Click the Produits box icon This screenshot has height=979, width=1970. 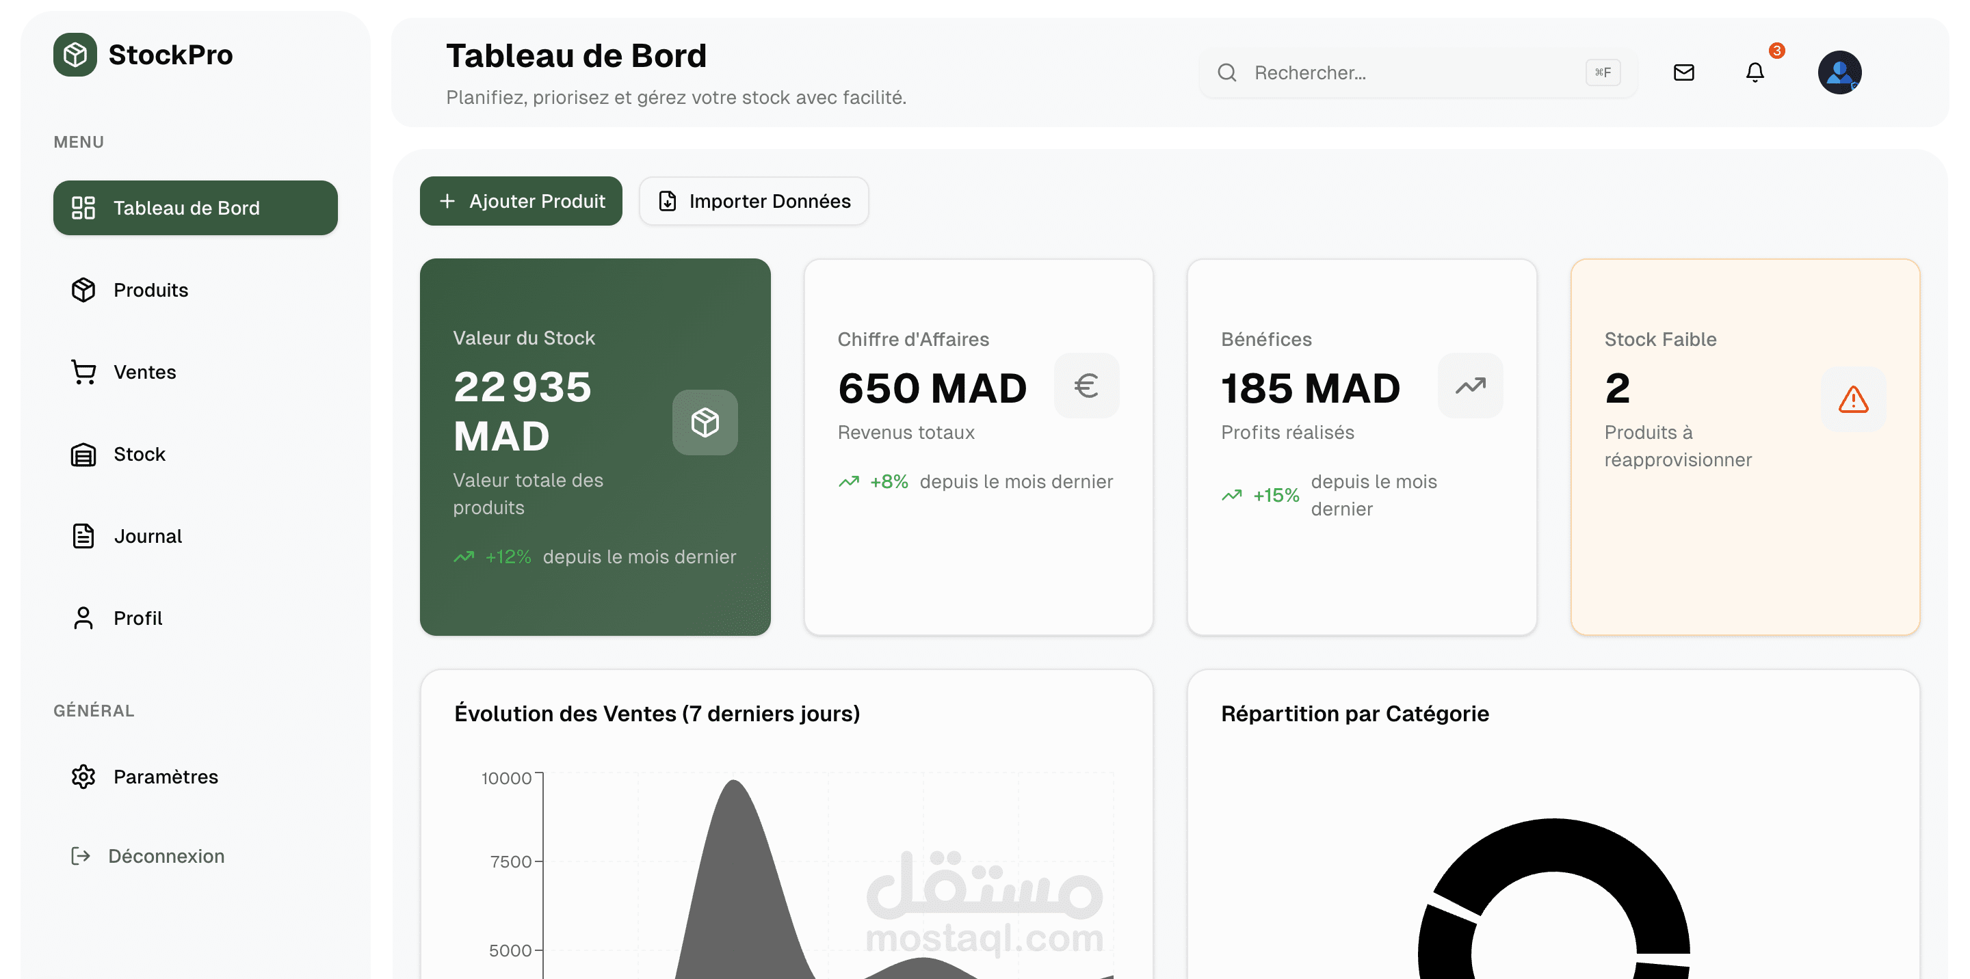[x=83, y=290]
